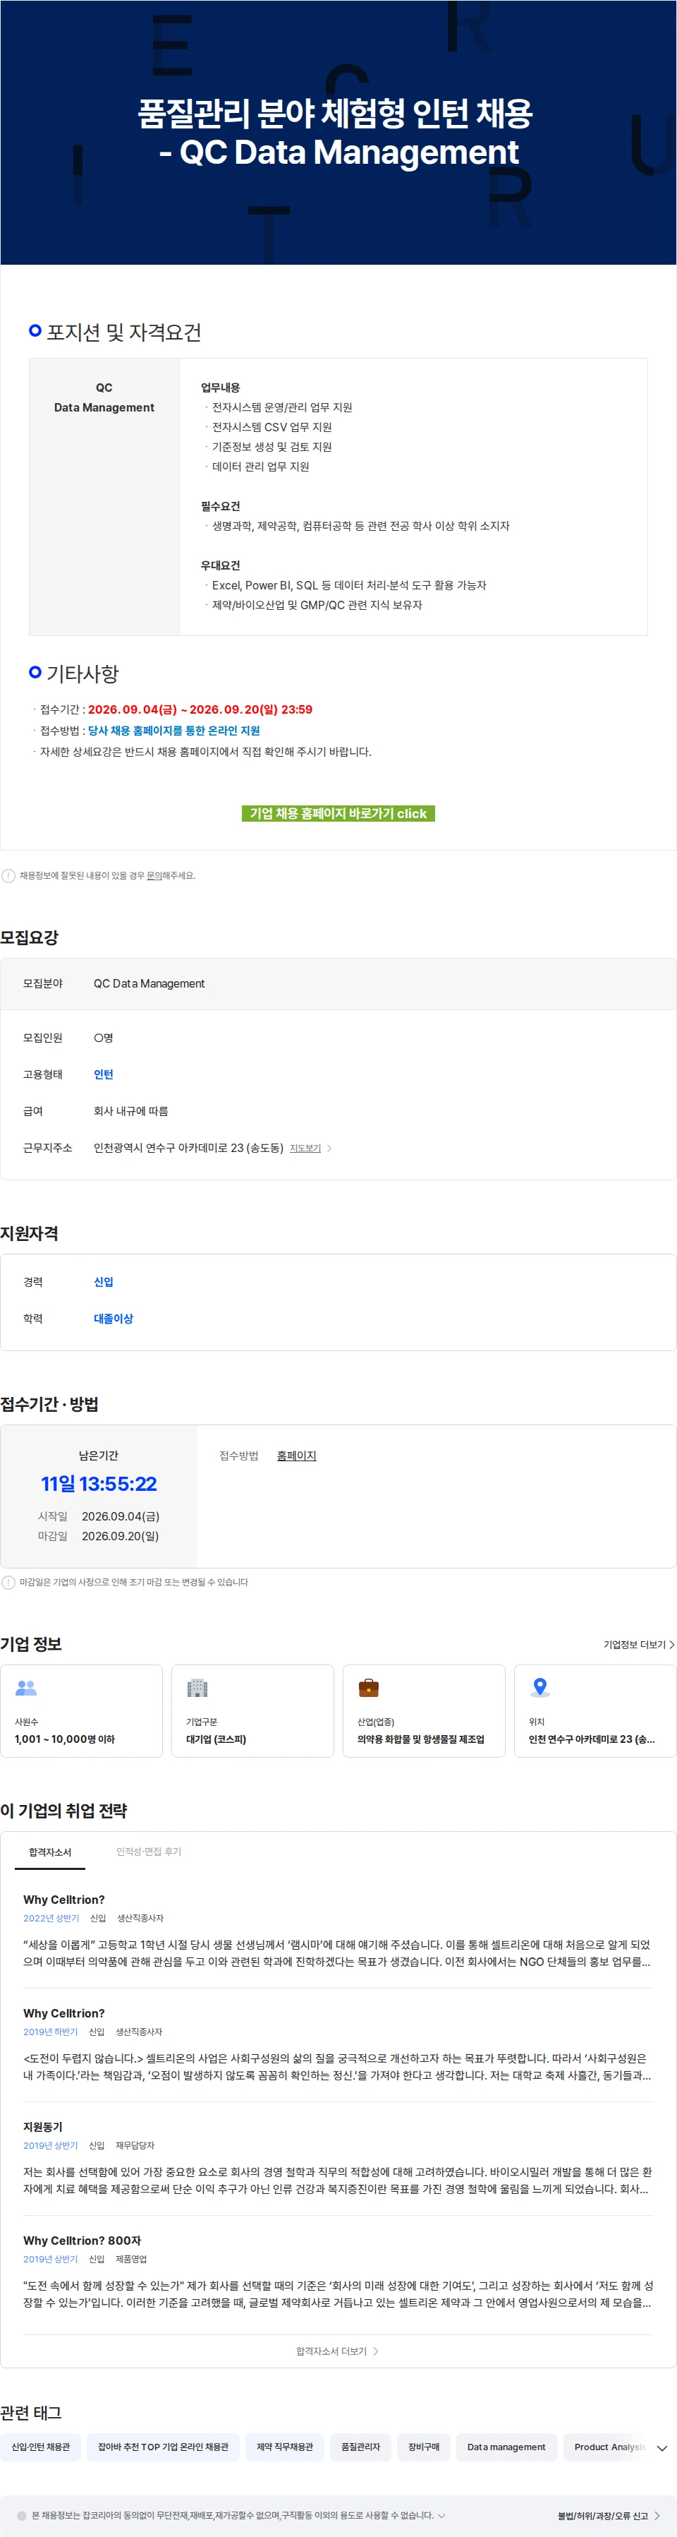This screenshot has height=2537, width=677.
Task: Select the start date 2026.09.04(금) in 시작일 row
Action: point(120,1517)
